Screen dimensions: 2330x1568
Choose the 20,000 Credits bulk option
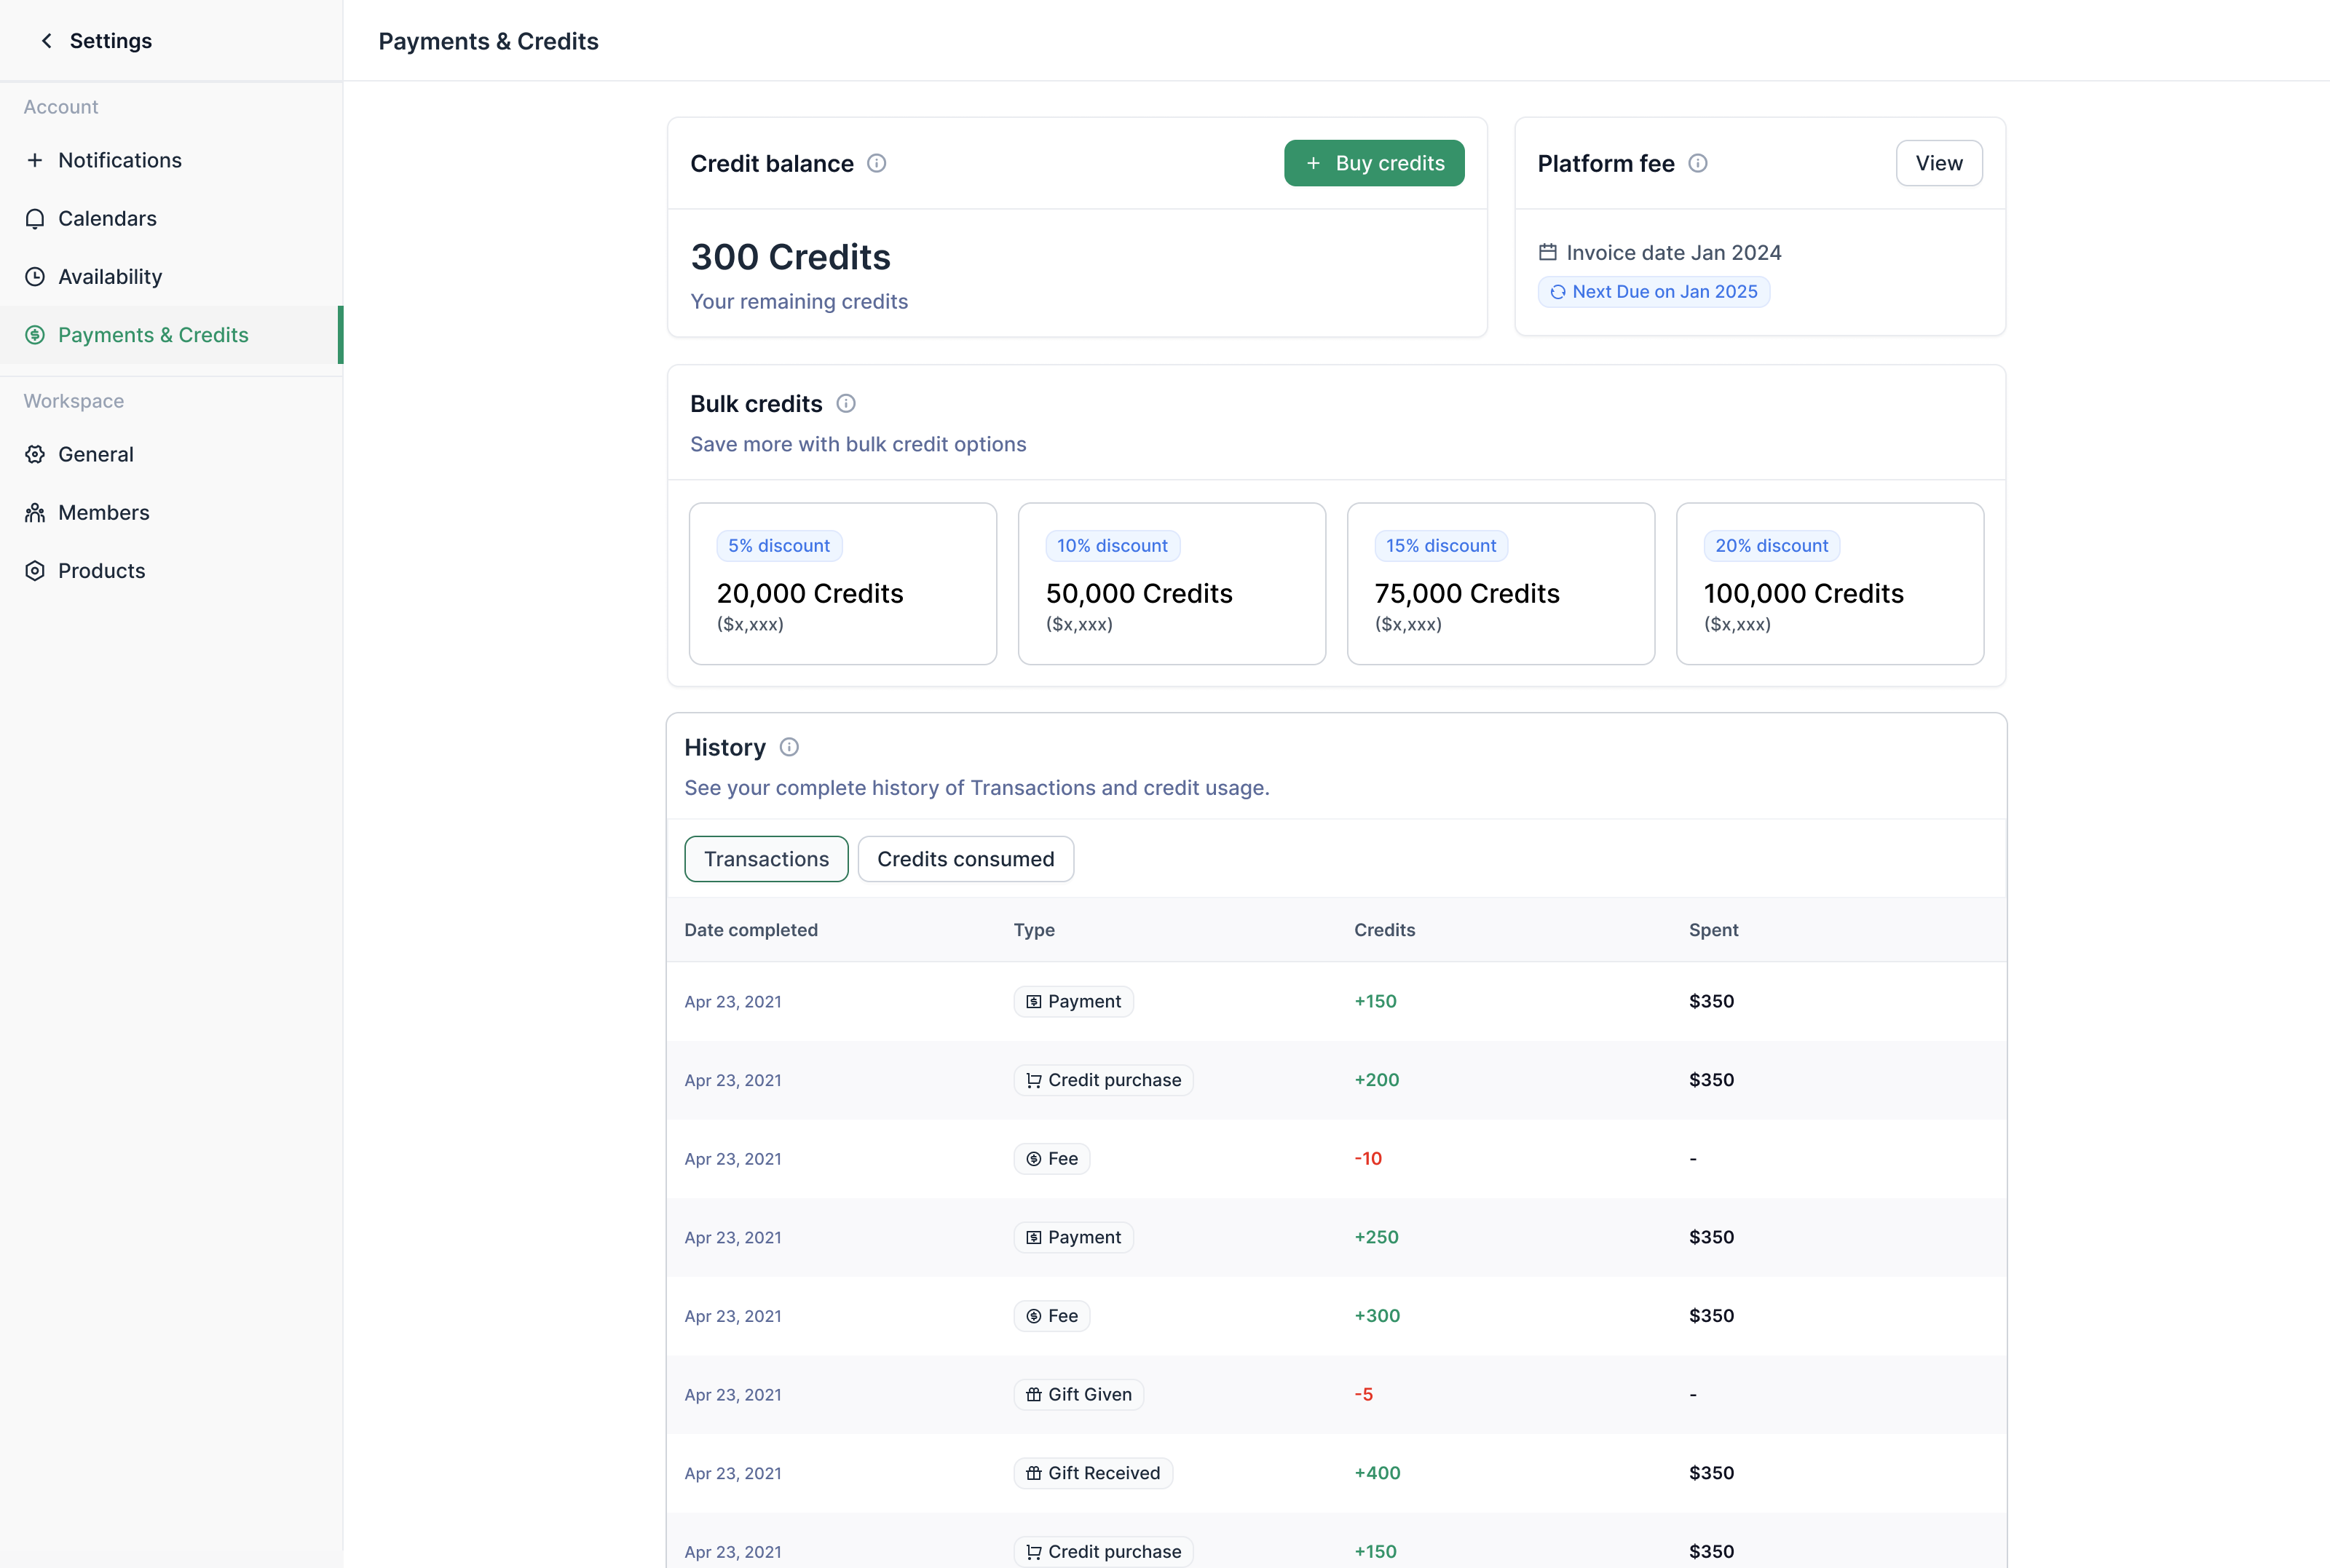(842, 584)
